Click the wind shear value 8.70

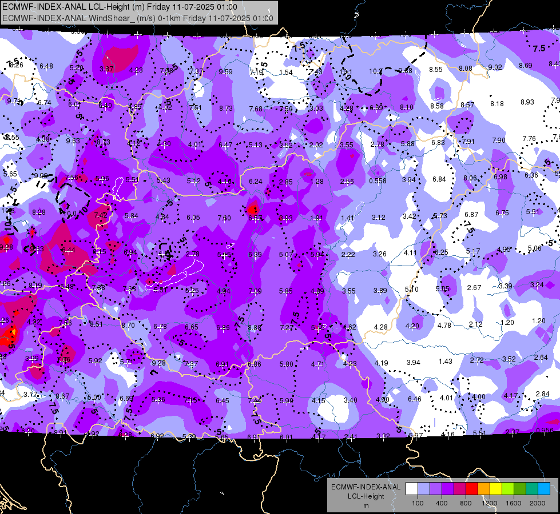(x=128, y=326)
